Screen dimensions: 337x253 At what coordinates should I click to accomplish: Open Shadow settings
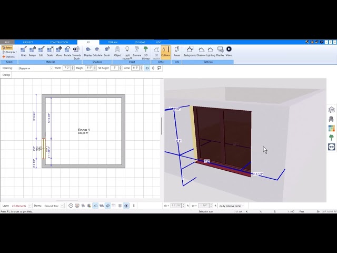pyautogui.click(x=201, y=52)
